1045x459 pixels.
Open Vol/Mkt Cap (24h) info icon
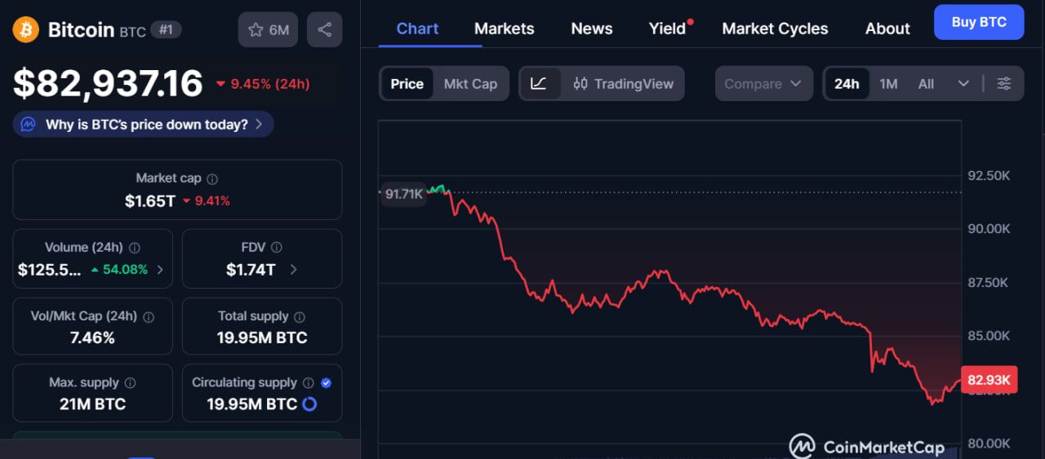click(150, 316)
